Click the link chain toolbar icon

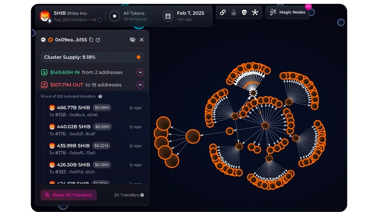223,12
